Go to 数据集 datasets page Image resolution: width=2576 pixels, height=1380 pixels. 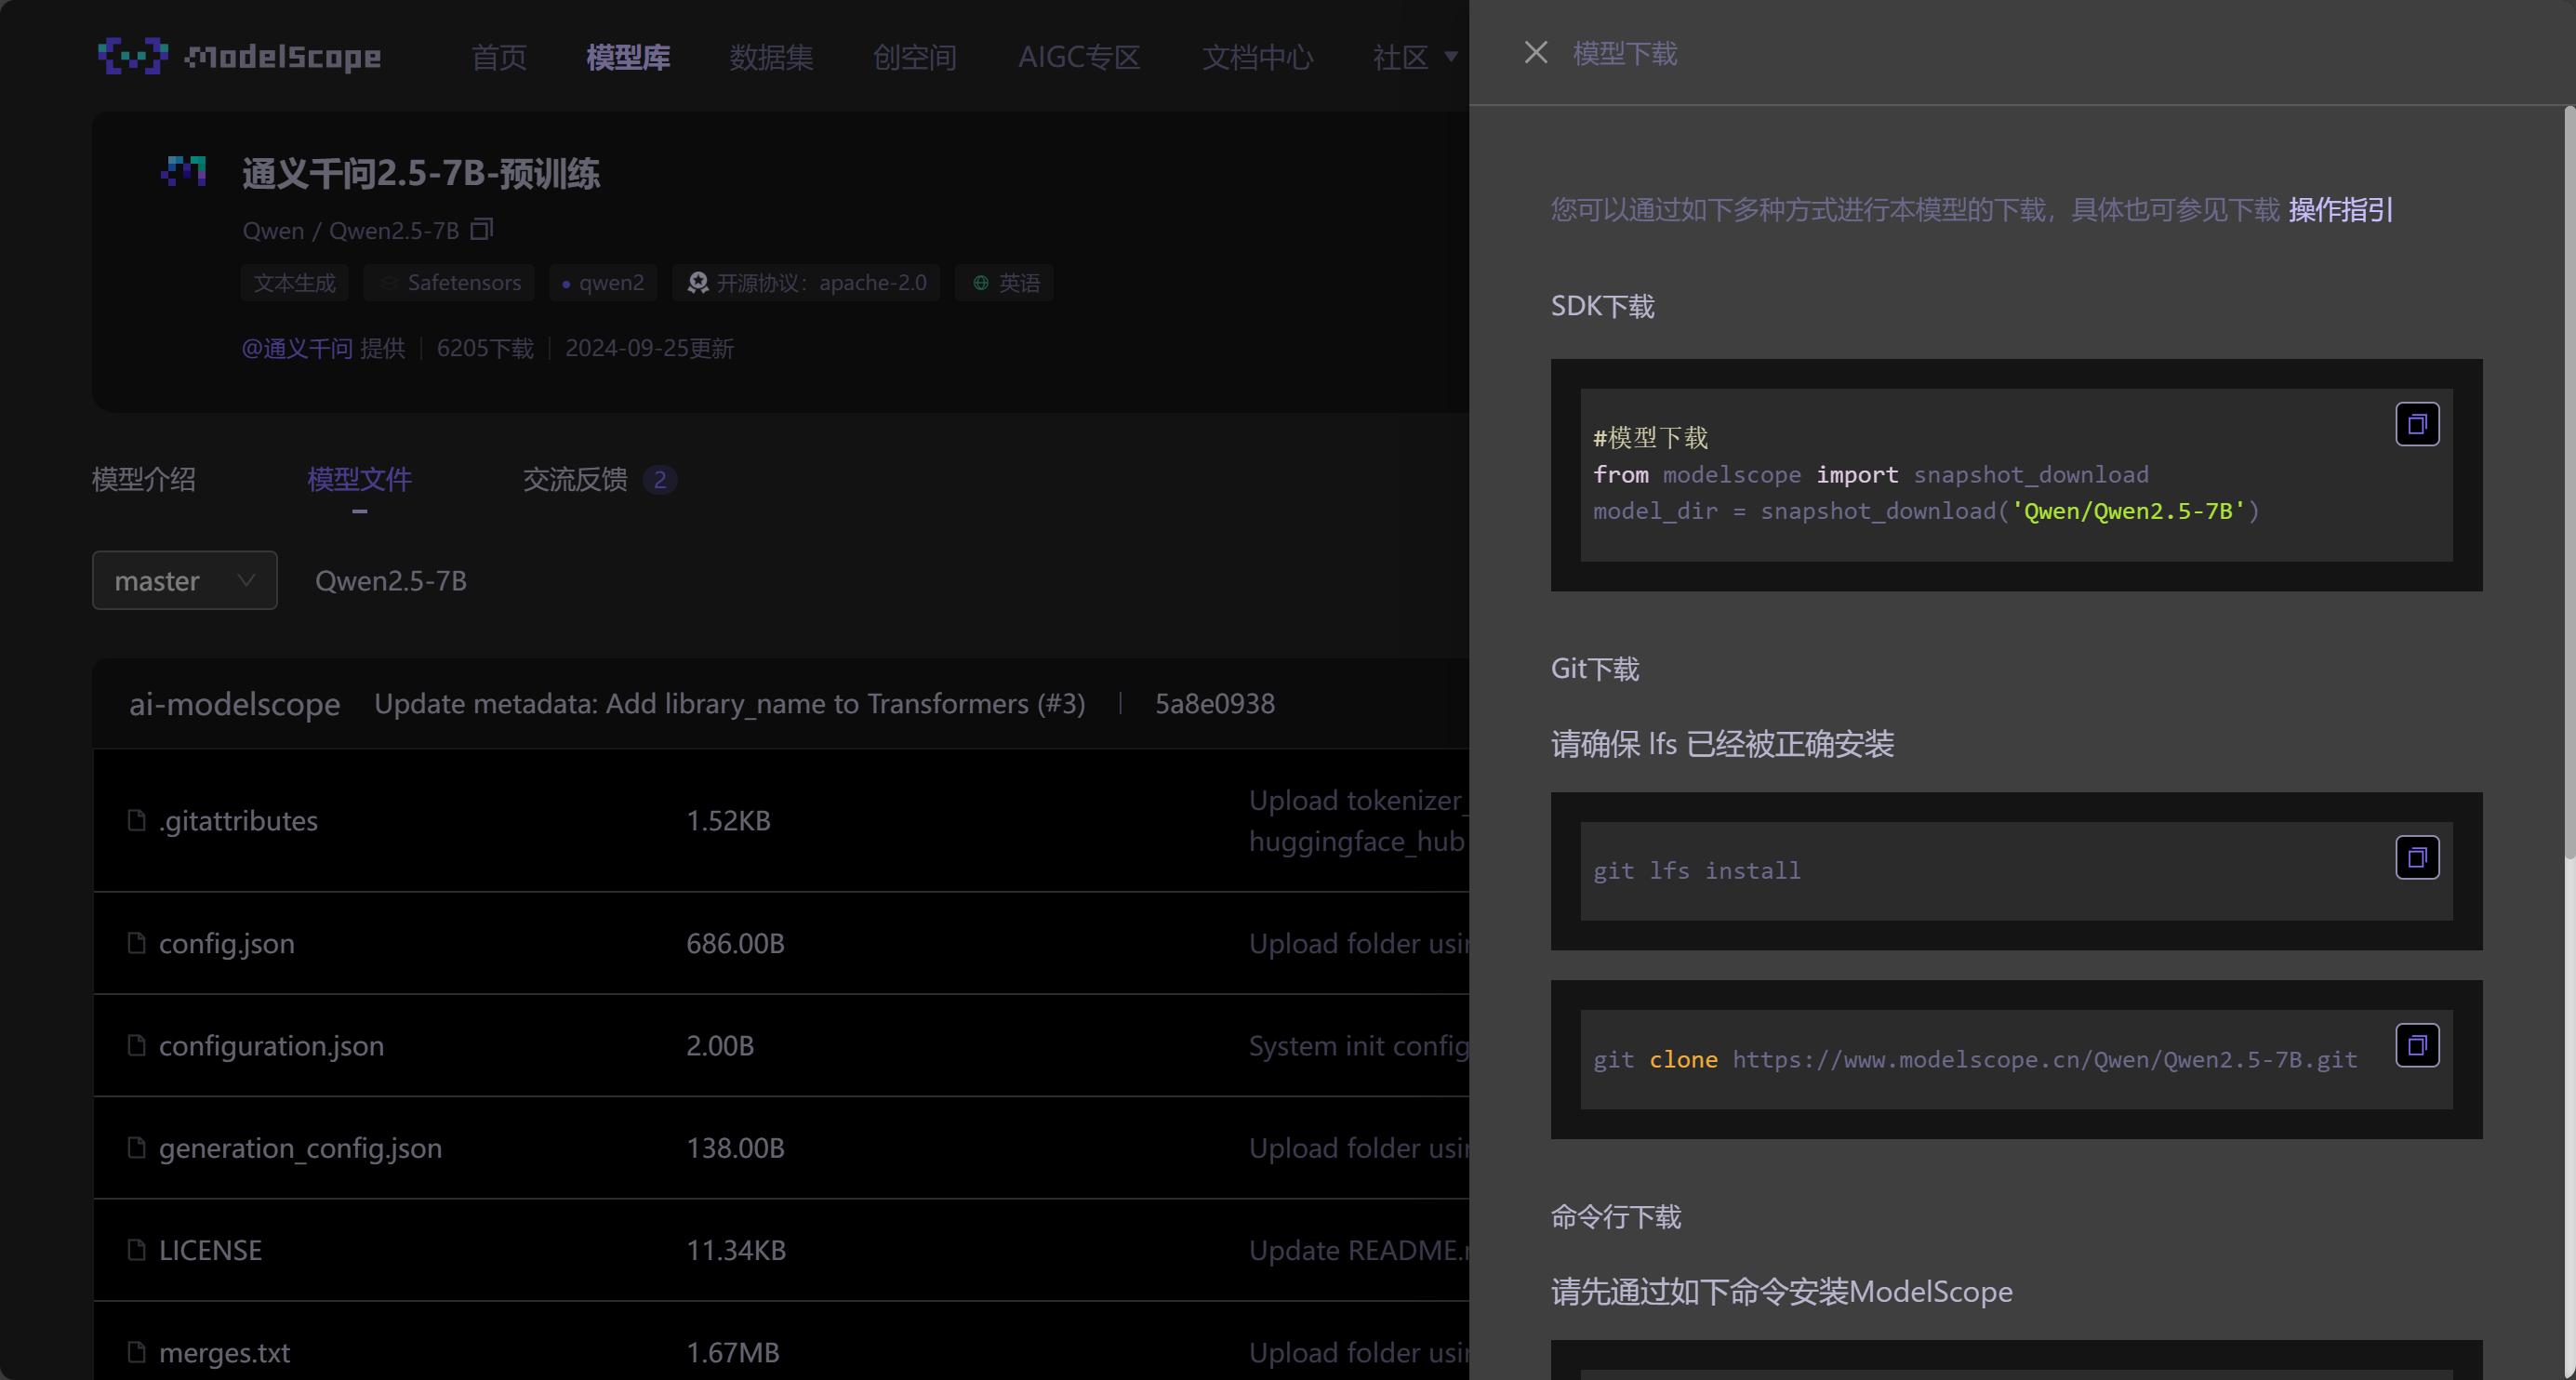pos(770,57)
